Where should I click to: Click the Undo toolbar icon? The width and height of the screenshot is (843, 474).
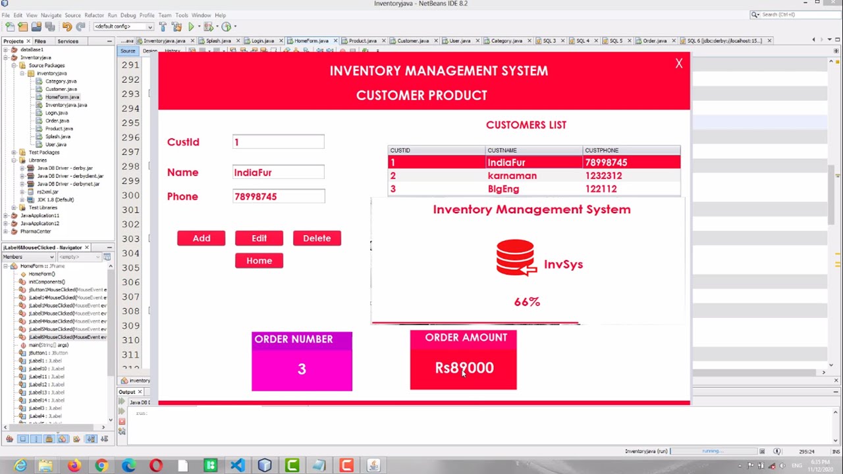tap(67, 26)
